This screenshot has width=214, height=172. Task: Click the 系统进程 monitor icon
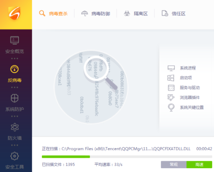171,68
